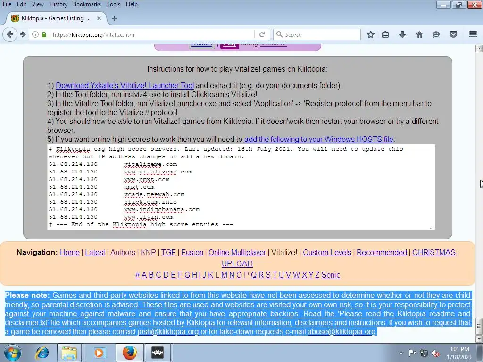Open the Sonic games listing link
The image size is (483, 362).
[x=331, y=275]
